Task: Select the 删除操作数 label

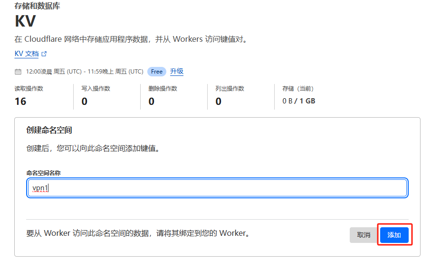Action: 163,89
